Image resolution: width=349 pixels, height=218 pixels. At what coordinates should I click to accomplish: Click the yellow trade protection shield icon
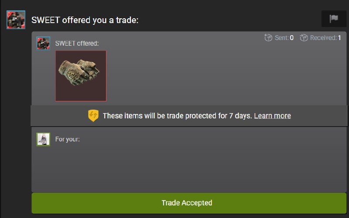93,115
